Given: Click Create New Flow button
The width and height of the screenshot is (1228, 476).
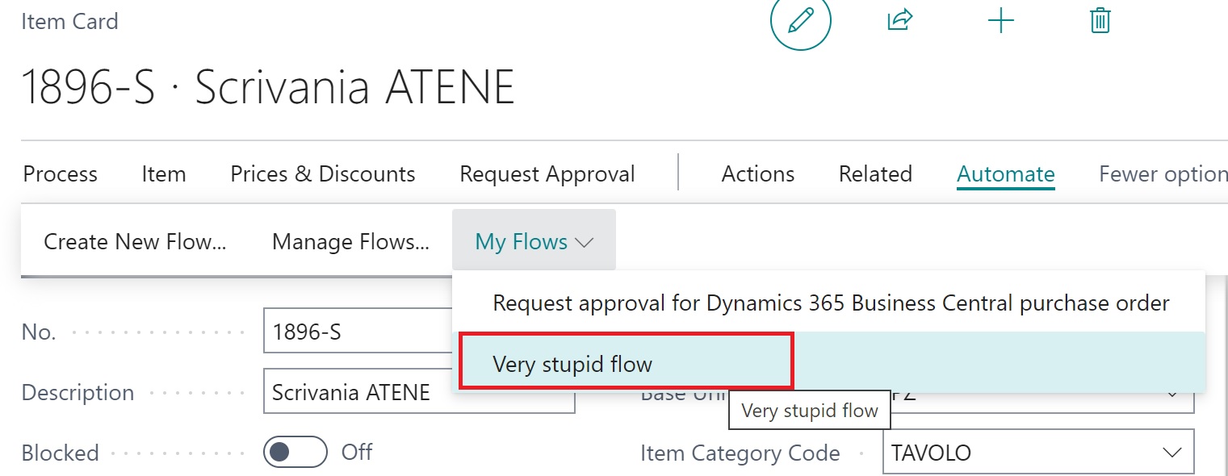Looking at the screenshot, I should coord(135,242).
